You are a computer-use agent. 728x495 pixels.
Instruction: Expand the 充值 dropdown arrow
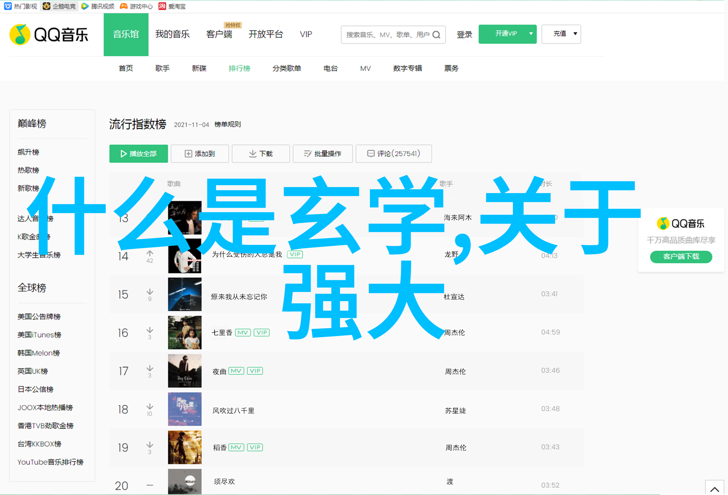(x=575, y=34)
